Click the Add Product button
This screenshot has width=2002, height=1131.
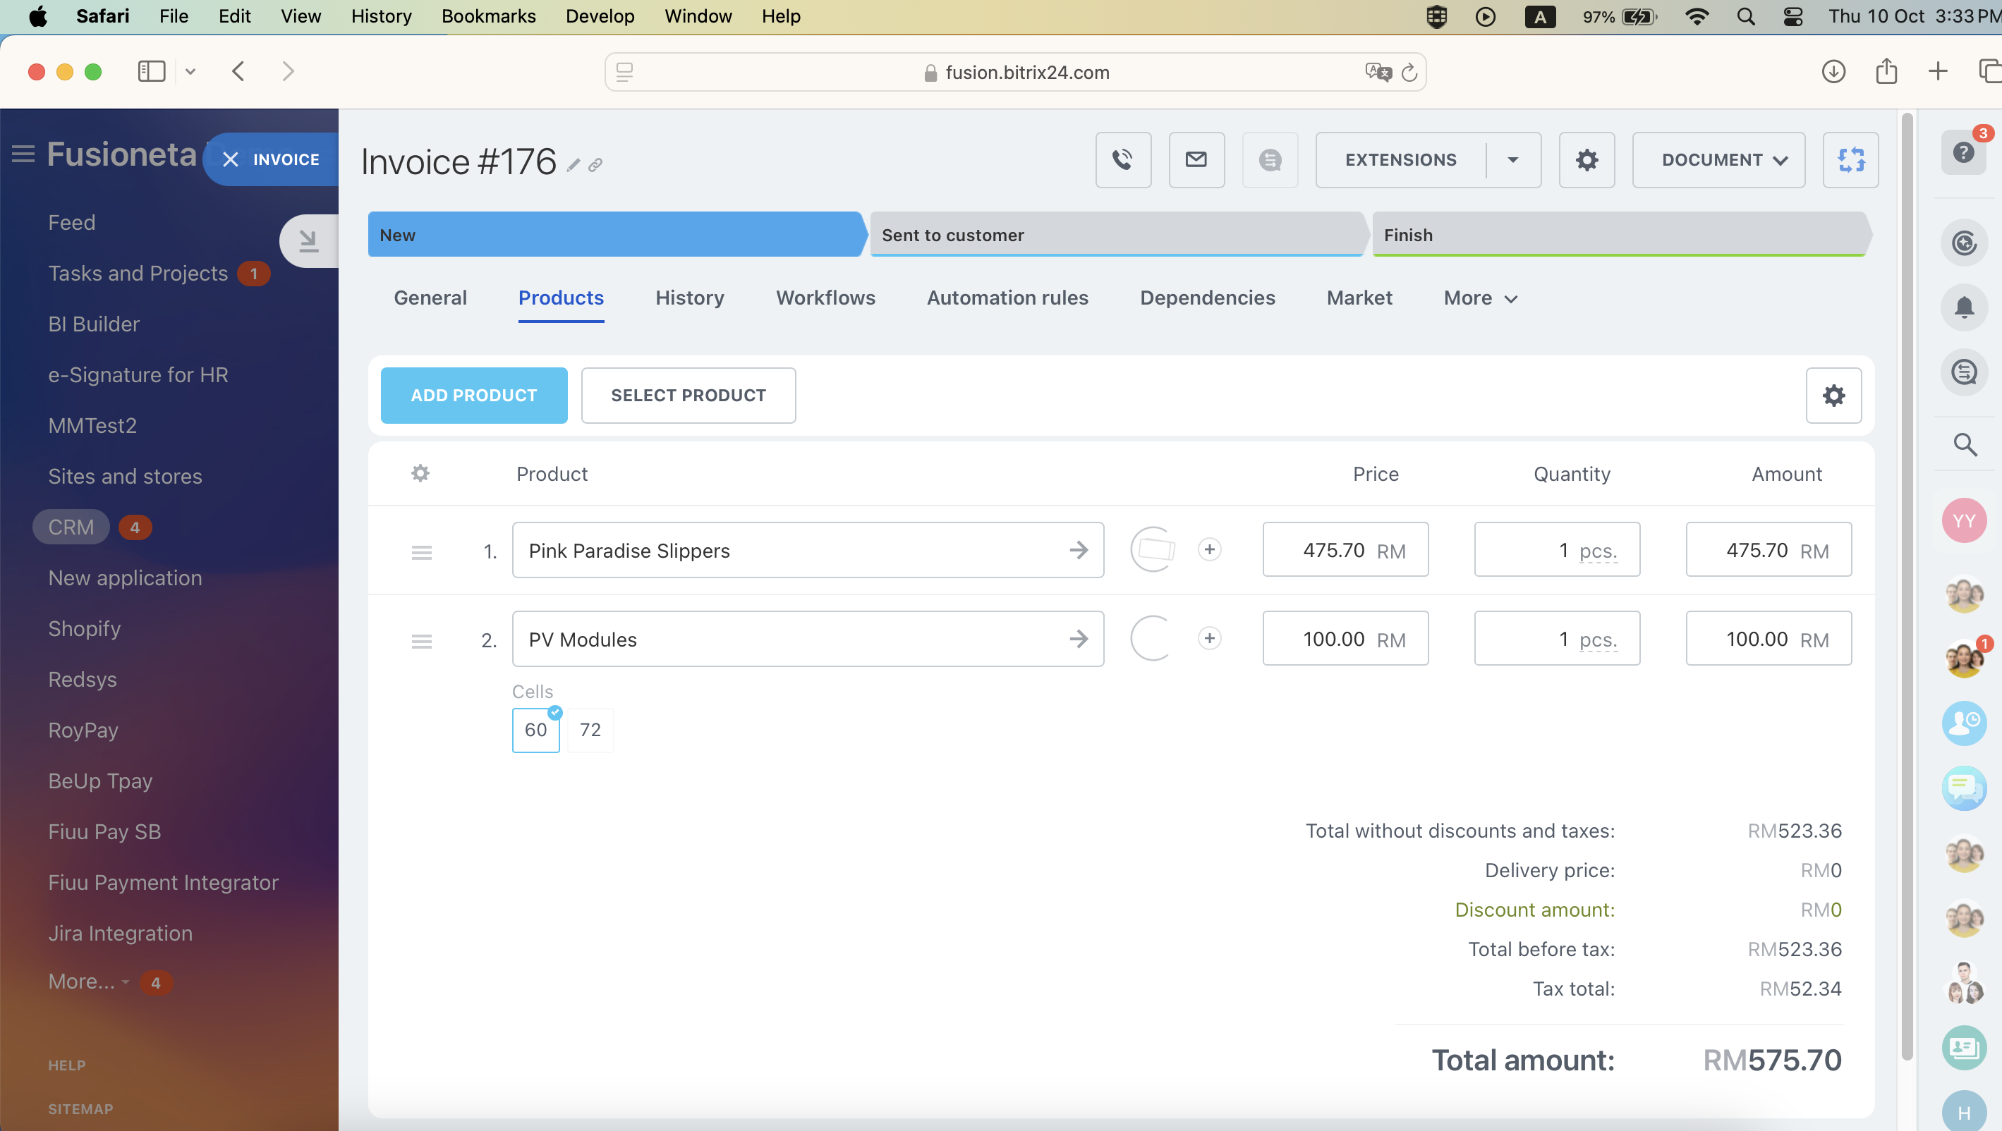pyautogui.click(x=473, y=396)
